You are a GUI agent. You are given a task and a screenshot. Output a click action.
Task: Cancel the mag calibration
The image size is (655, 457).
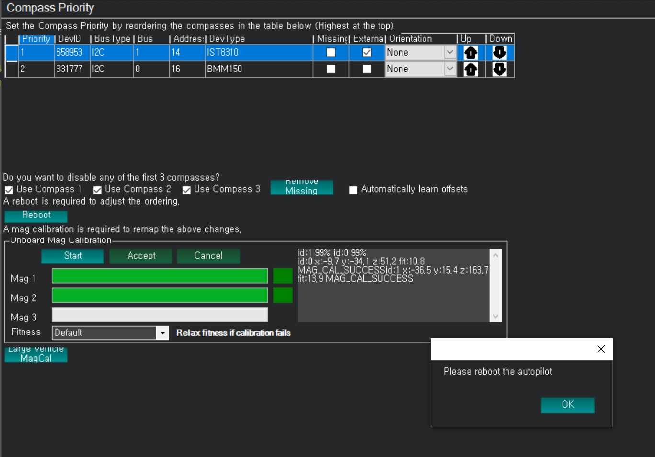pos(208,256)
